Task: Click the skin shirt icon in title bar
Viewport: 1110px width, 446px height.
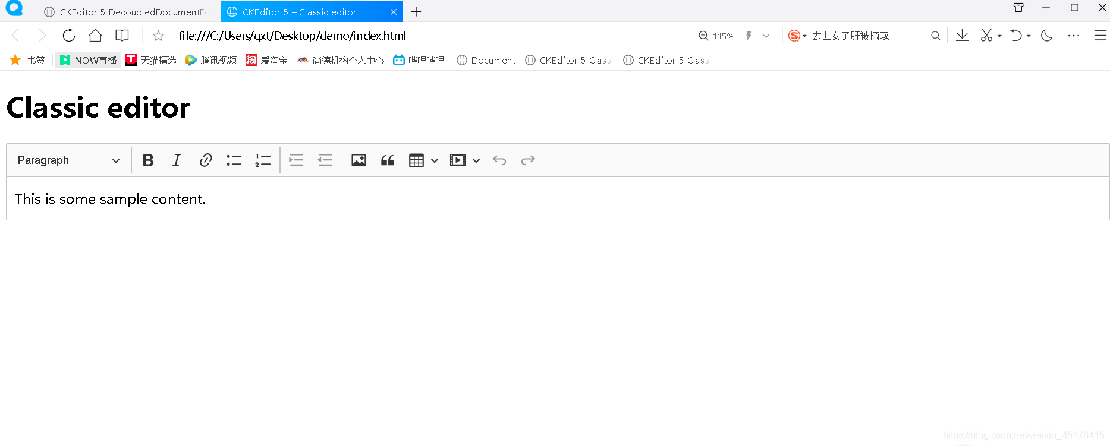Action: click(1018, 8)
